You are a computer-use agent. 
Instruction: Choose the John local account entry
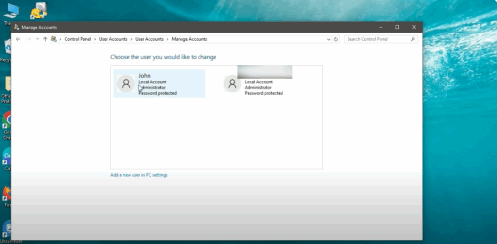tap(159, 83)
